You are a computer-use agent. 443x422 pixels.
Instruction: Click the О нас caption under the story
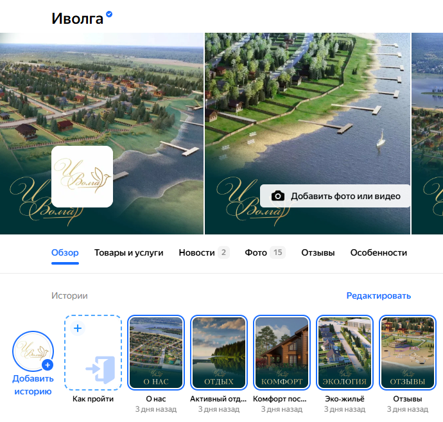point(156,399)
